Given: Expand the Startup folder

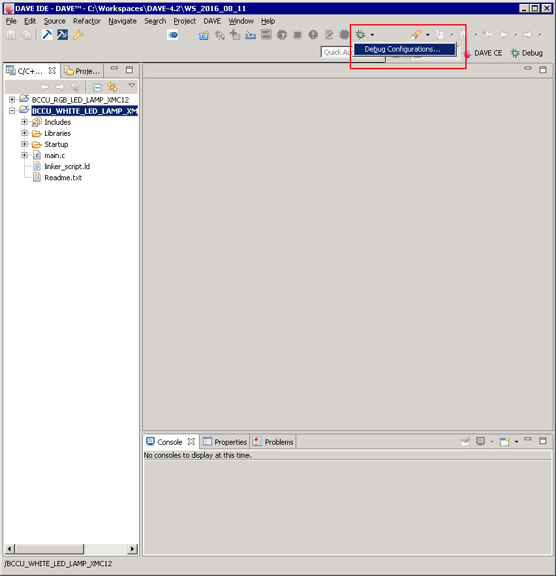Looking at the screenshot, I should point(24,144).
